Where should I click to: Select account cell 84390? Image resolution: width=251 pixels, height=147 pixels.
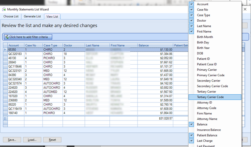point(16,75)
